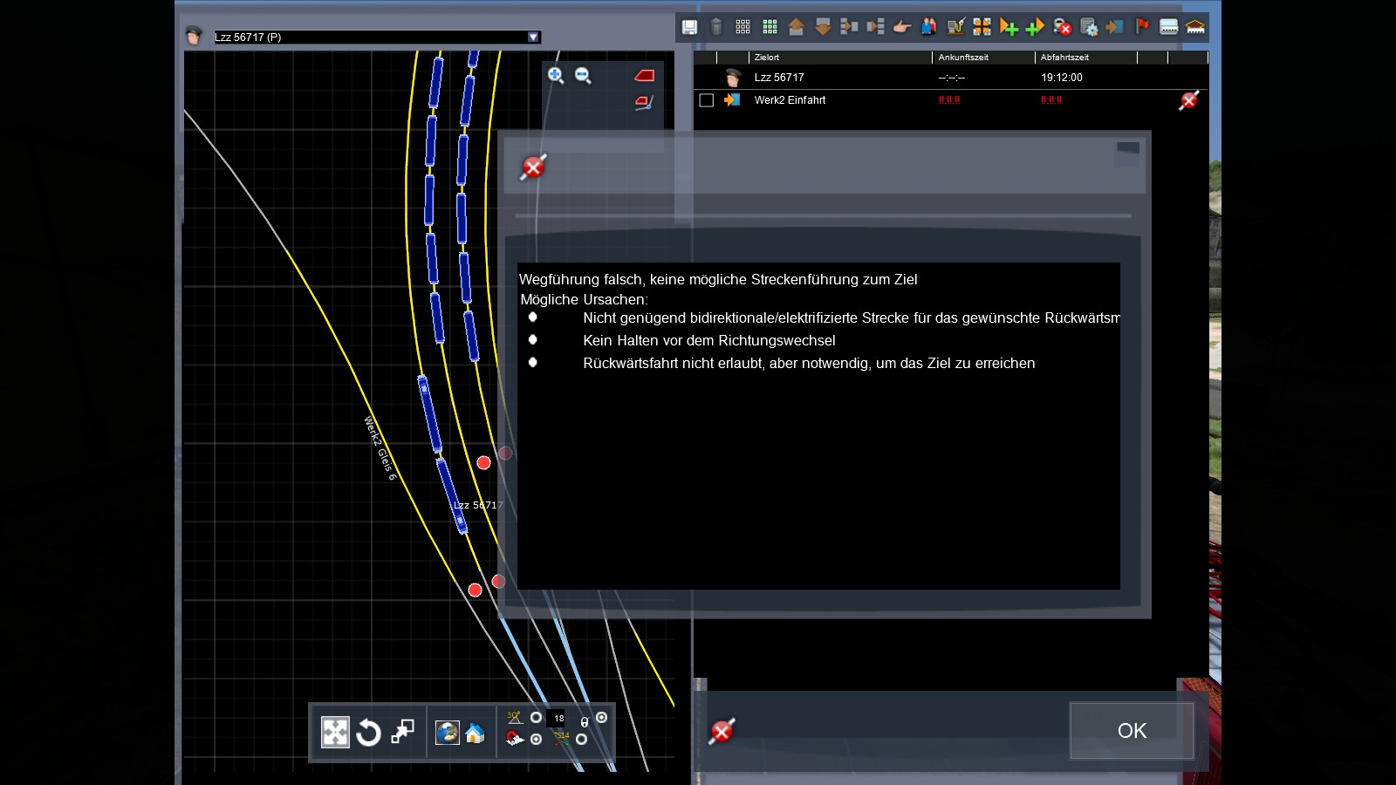Click the house home icon
Image resolution: width=1396 pixels, height=785 pixels.
pos(475,733)
